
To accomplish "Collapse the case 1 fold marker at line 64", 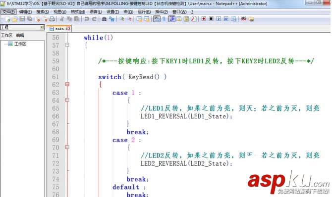I will coord(67,100).
